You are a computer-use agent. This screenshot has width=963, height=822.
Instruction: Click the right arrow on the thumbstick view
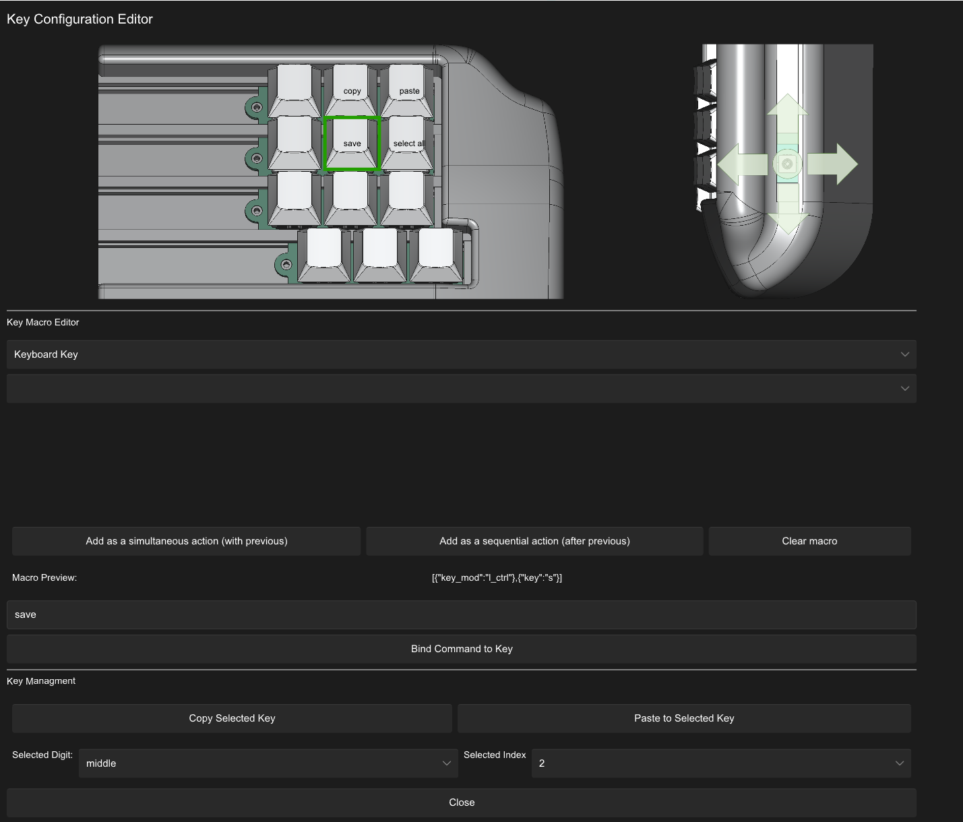(x=832, y=164)
